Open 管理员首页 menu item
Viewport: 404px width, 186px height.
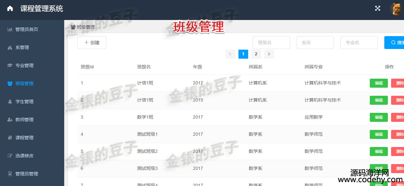(32, 29)
